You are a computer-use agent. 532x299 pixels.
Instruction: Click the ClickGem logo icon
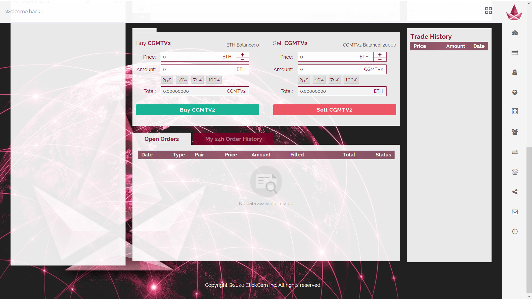[514, 12]
